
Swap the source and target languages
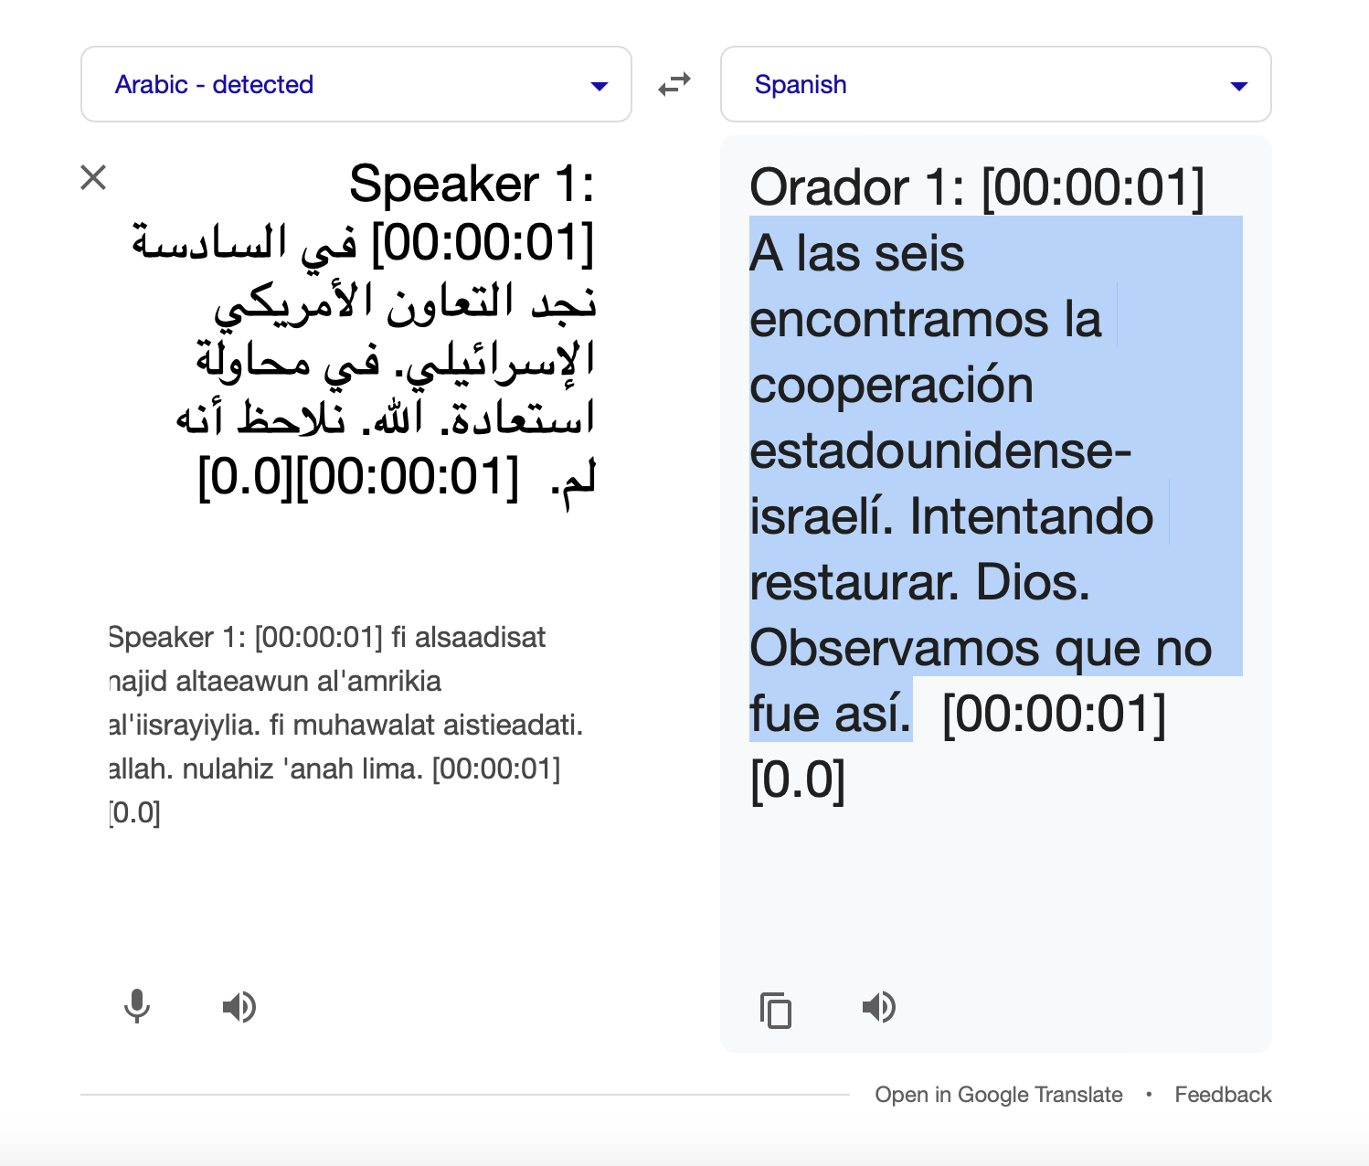click(x=674, y=85)
